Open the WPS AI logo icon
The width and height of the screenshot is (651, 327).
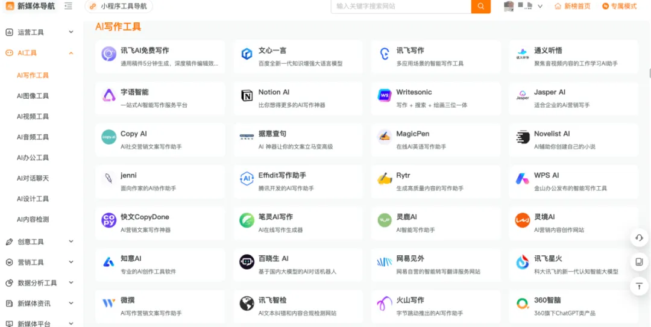(x=522, y=179)
